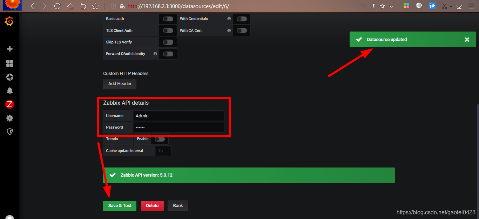Click the browser undo-close arrow icon
This screenshot has width=479, height=219.
point(83,6)
